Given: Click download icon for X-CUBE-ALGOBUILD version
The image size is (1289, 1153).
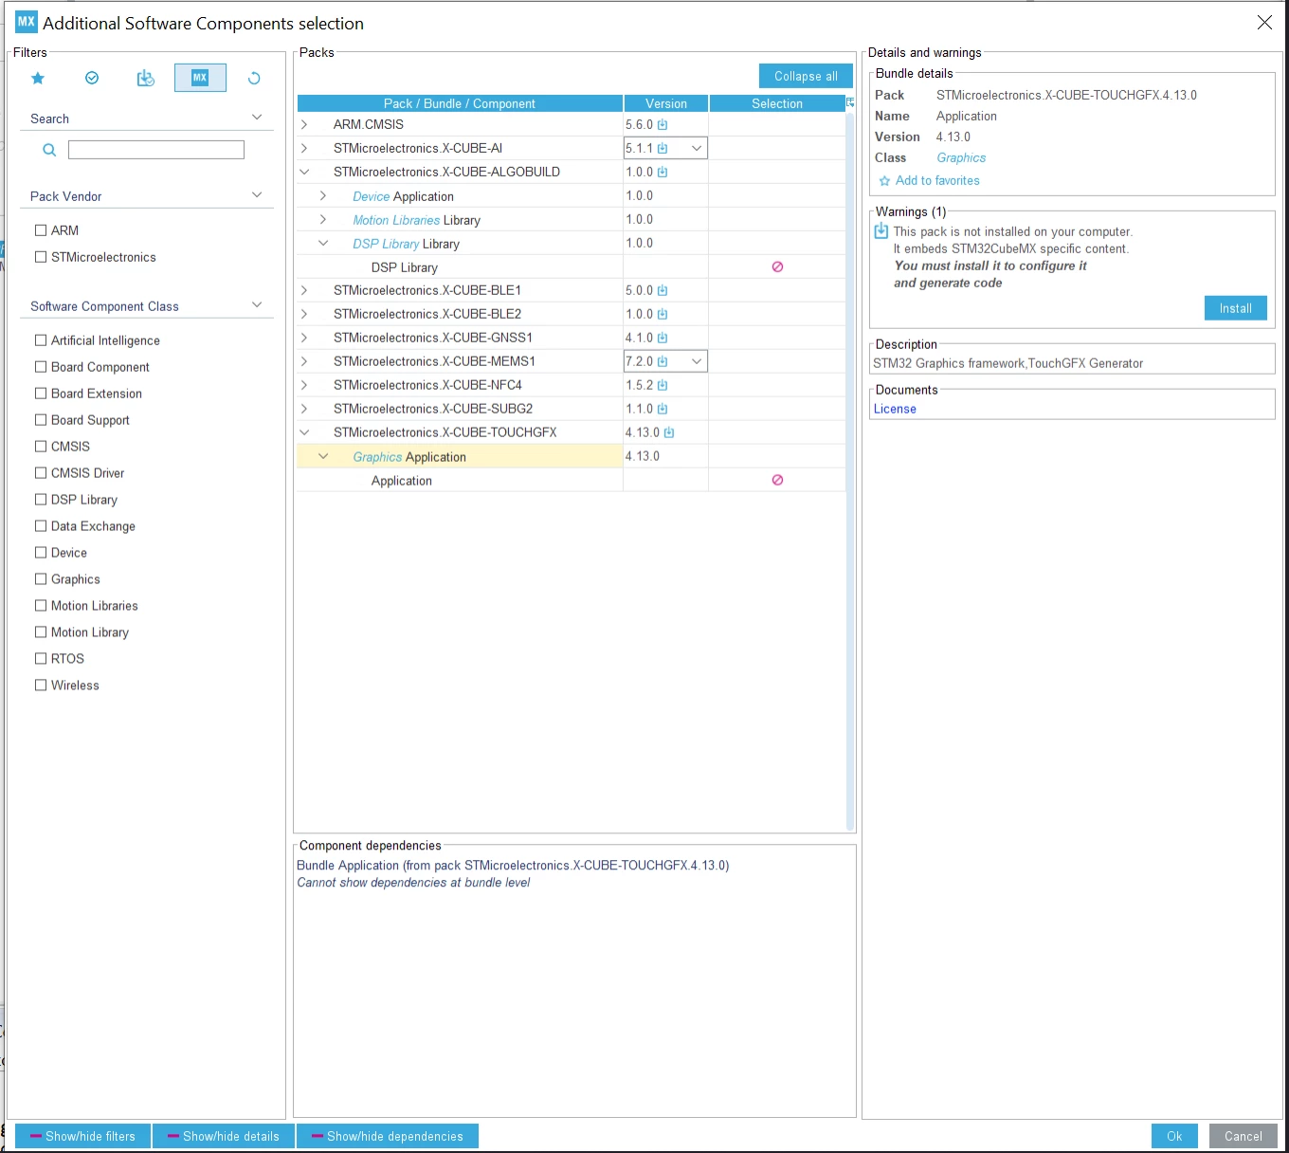Looking at the screenshot, I should tap(663, 173).
